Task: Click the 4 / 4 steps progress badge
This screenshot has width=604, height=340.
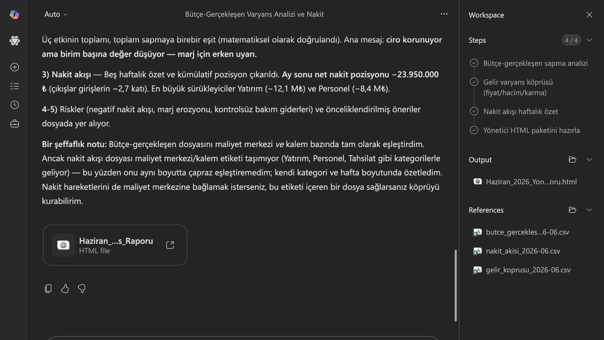Action: 571,40
